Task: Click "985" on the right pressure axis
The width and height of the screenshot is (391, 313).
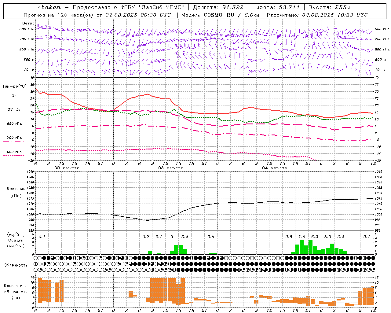Action: [x=378, y=230]
